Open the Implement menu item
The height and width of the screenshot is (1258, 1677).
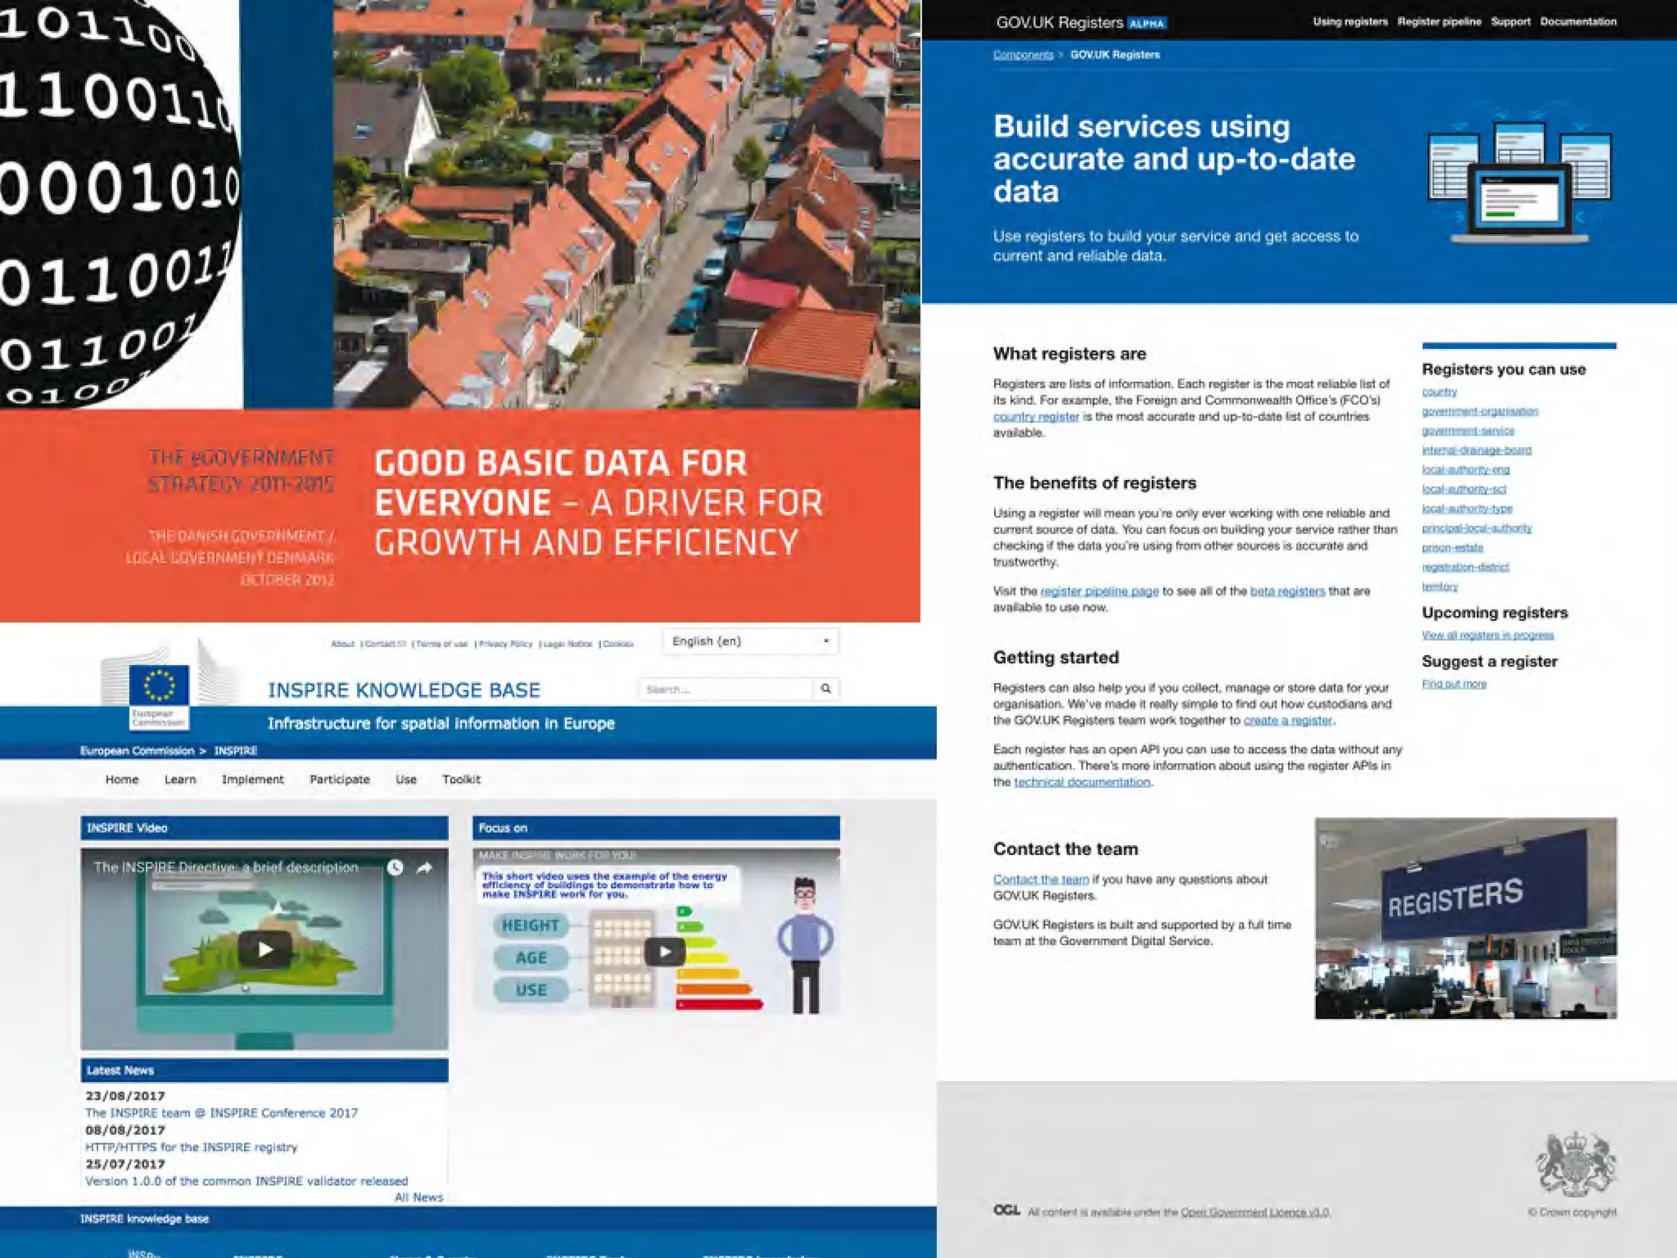(x=252, y=780)
